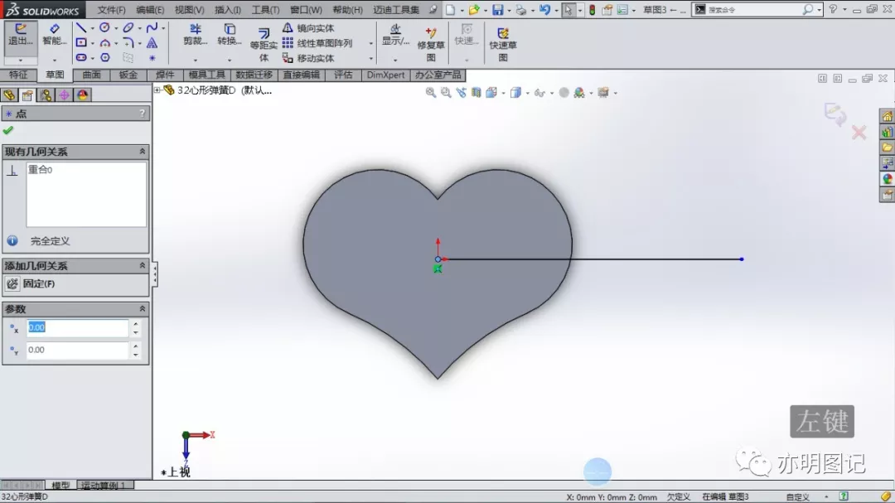
Task: Open the Point panel help question mark
Action: pyautogui.click(x=143, y=114)
